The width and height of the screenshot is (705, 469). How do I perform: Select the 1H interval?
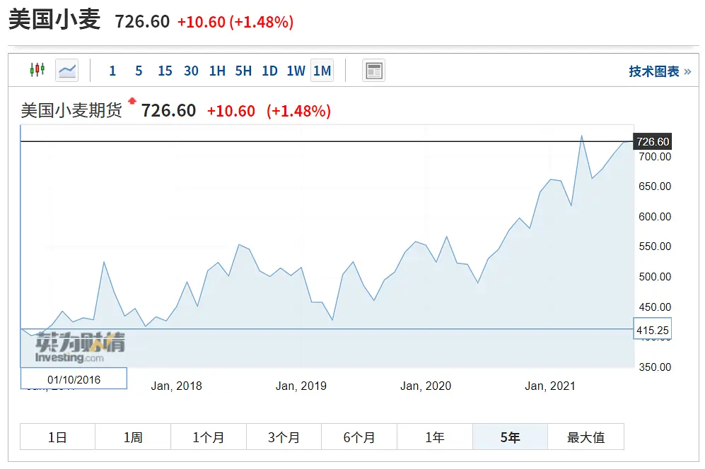[217, 71]
